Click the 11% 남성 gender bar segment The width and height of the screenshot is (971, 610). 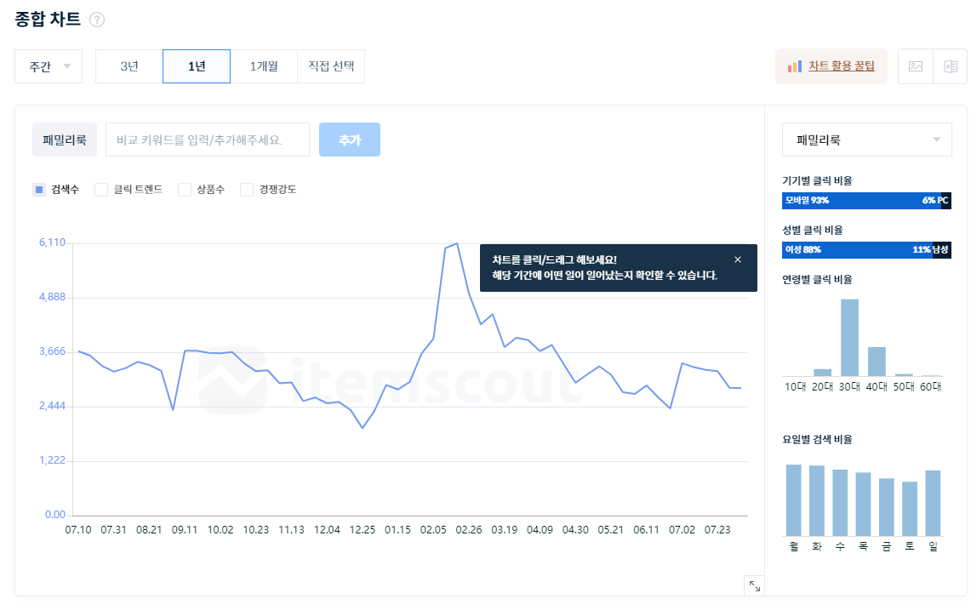click(x=941, y=250)
